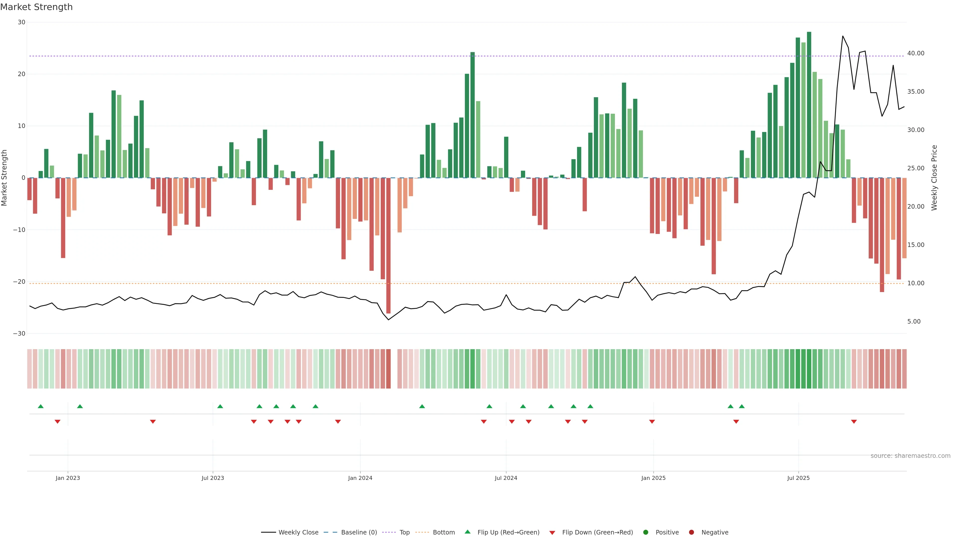Click the tallest dark green bar near Jul 2025
The width and height of the screenshot is (963, 541).
point(809,104)
